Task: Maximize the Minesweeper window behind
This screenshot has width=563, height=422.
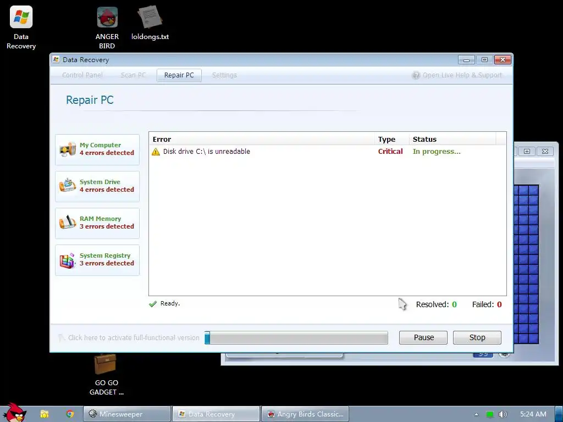Action: click(527, 152)
